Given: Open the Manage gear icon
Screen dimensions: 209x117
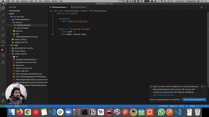Looking at the screenshot, I should click(x=3, y=101).
